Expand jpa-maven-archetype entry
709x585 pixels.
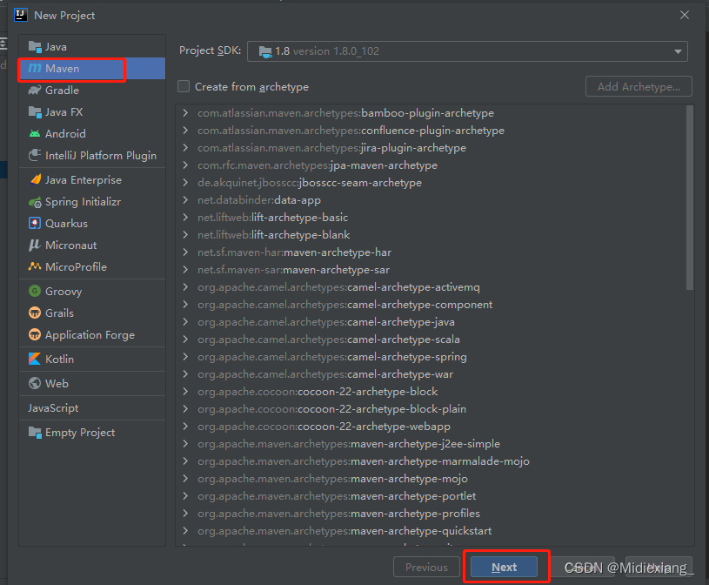point(185,165)
